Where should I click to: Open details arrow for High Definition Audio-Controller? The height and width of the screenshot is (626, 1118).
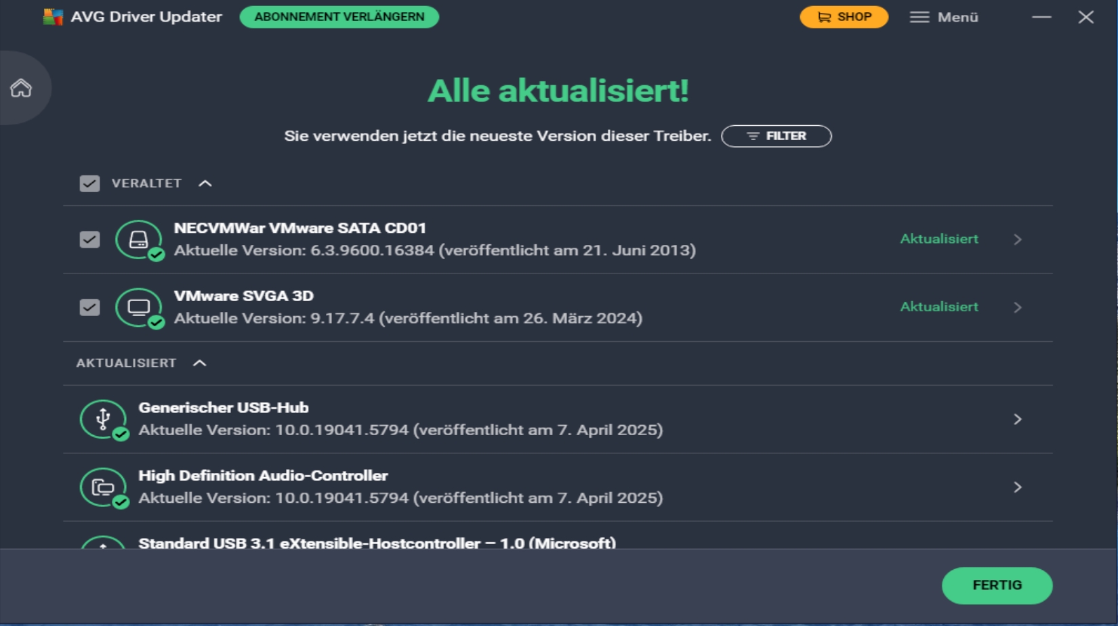1017,487
